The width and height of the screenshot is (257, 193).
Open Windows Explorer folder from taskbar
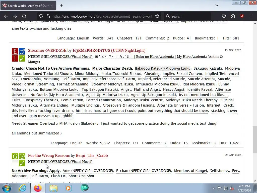click(x=53, y=188)
